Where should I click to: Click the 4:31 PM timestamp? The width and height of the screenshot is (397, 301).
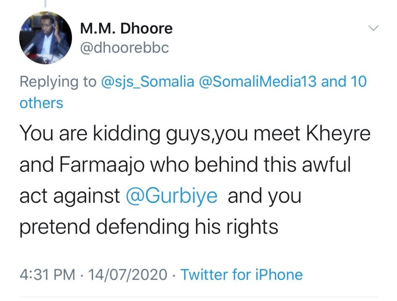[x=47, y=275]
